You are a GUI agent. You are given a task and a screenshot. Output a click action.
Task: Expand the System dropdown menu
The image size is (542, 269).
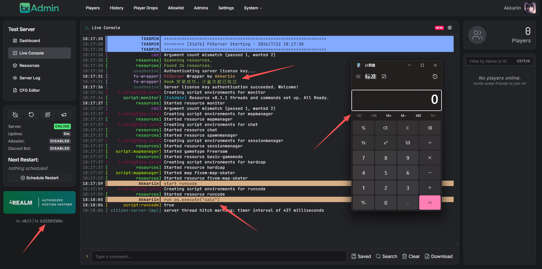253,8
